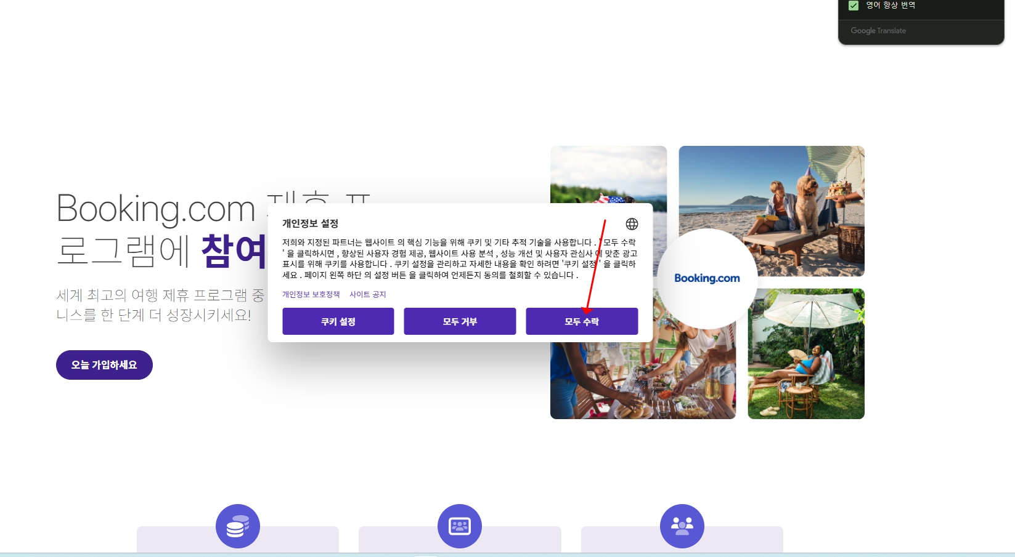The width and height of the screenshot is (1015, 557).
Task: Click the 모두 거부 button
Action: tap(460, 321)
